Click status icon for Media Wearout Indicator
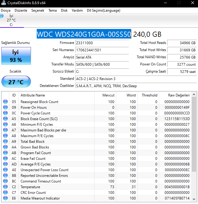Image resolution: width=198 pixels, height=204 pixels. click(5, 198)
